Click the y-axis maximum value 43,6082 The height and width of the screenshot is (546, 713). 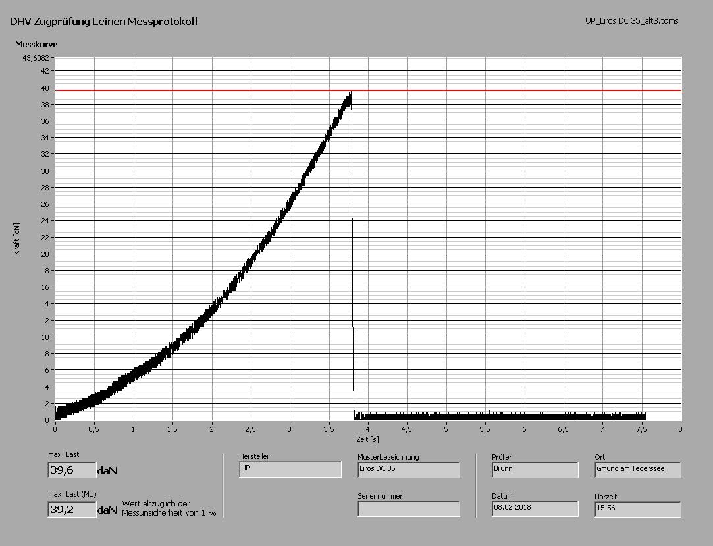click(36, 58)
